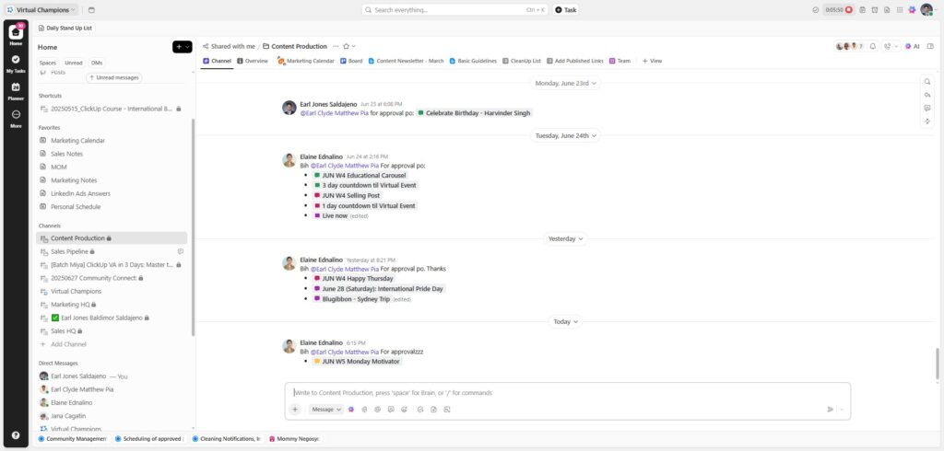Stop the running time tracker
944x451 pixels.
[849, 10]
